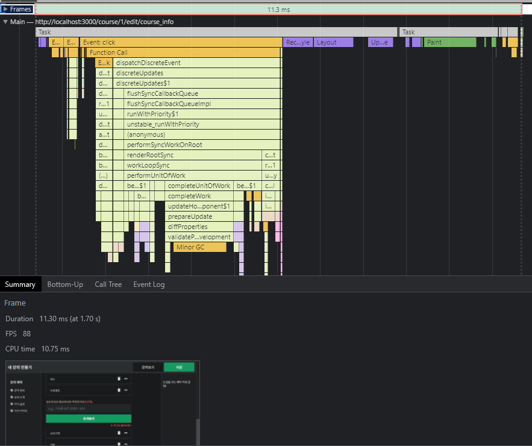532x446 pixels.
Task: Select performSyncWorkOnRoot block
Action: pyautogui.click(x=202, y=145)
